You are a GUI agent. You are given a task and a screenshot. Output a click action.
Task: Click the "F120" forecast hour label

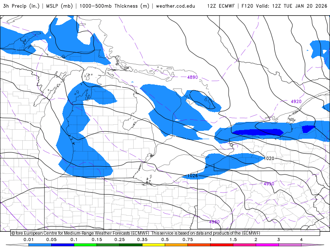tap(247, 6)
